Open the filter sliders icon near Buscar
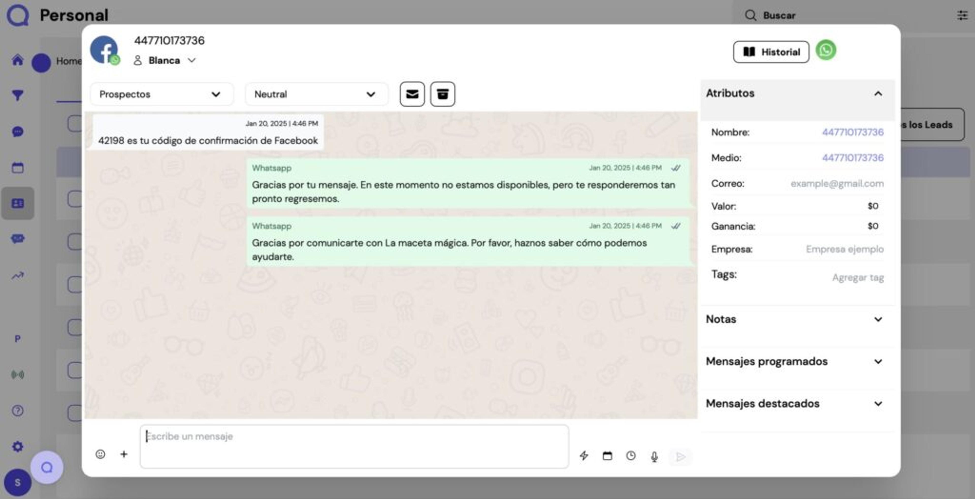975x499 pixels. (962, 15)
